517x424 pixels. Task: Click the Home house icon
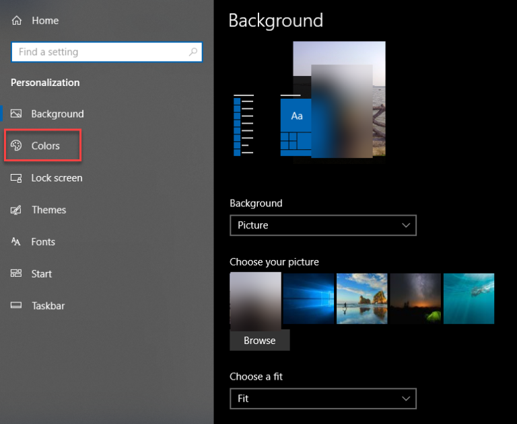(x=16, y=20)
